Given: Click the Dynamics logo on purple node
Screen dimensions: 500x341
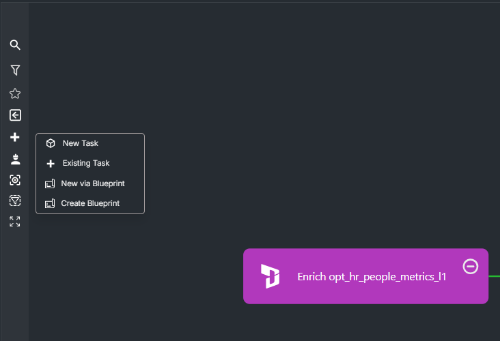Looking at the screenshot, I should point(270,276).
